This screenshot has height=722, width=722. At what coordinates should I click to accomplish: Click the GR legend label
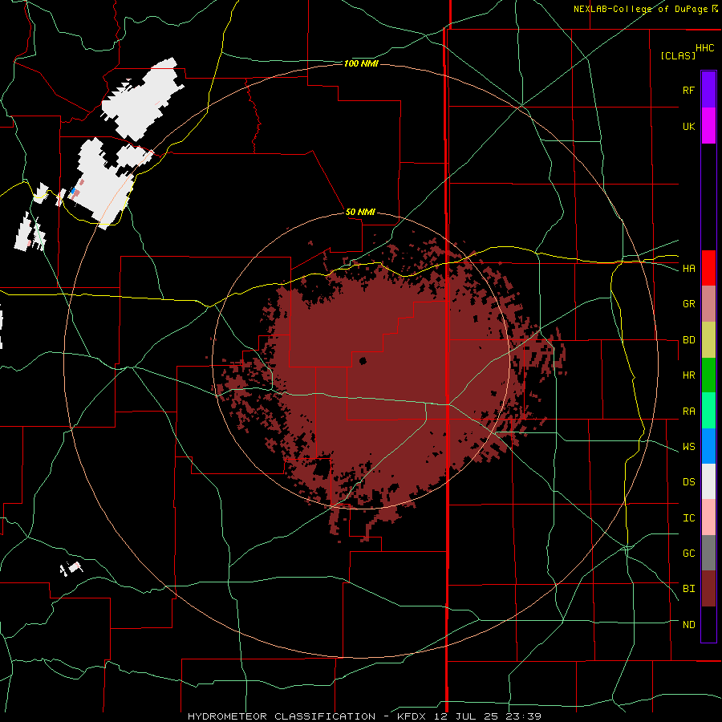(x=688, y=304)
